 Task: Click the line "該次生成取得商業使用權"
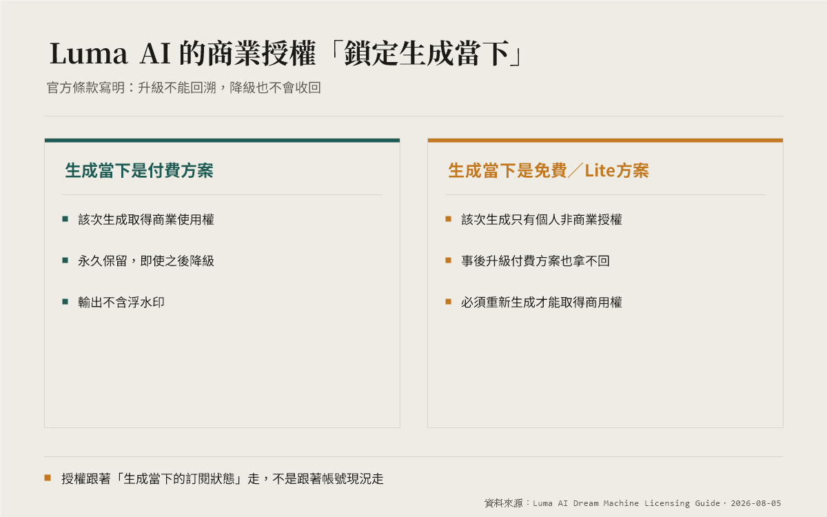click(x=146, y=219)
